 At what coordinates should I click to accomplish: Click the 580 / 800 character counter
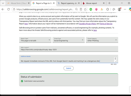[x=113, y=64]
